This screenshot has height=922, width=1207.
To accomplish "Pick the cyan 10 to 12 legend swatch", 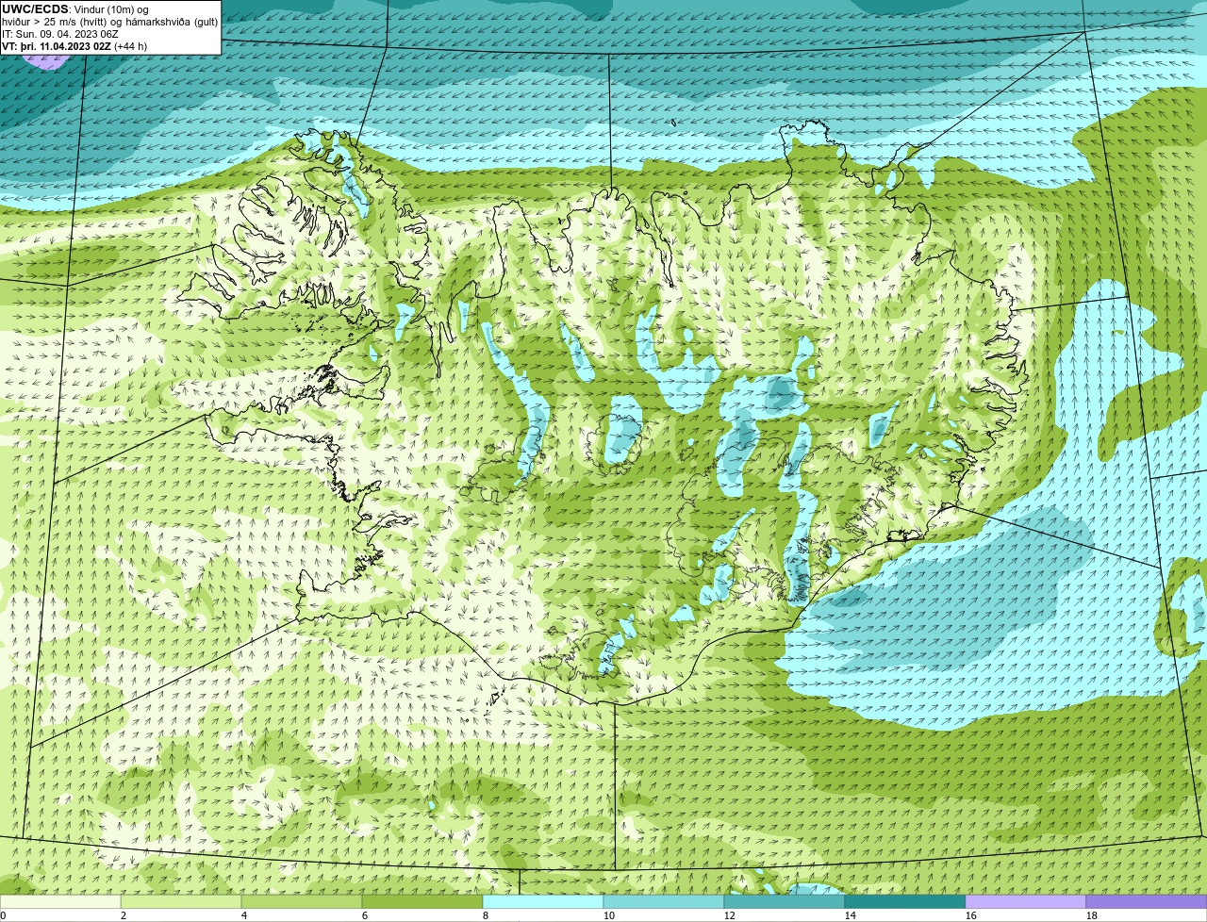I will point(664,901).
